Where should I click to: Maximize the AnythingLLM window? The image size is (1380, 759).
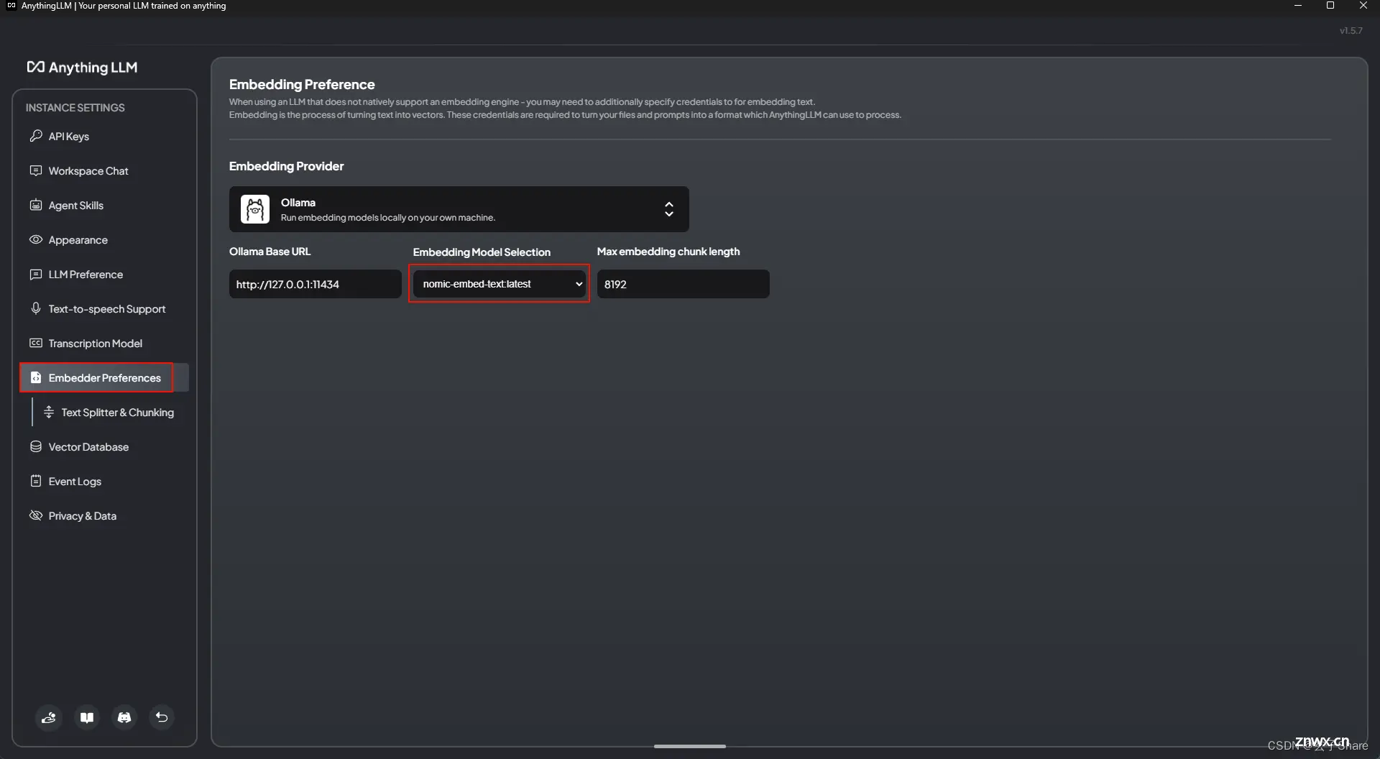point(1330,6)
